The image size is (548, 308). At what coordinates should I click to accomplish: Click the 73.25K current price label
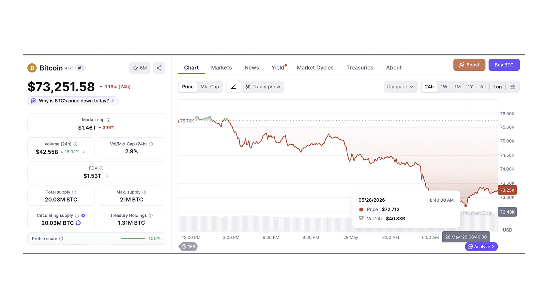tap(507, 190)
